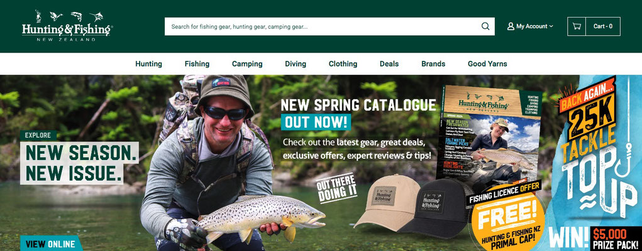642x251 pixels.
Task: Open the shopping cart icon
Action: 577,26
